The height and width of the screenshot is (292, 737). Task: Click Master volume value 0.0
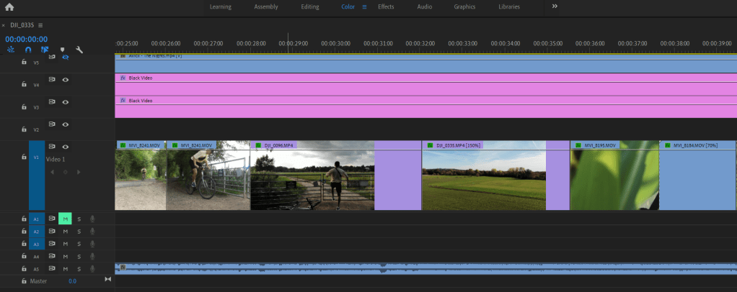tap(72, 281)
